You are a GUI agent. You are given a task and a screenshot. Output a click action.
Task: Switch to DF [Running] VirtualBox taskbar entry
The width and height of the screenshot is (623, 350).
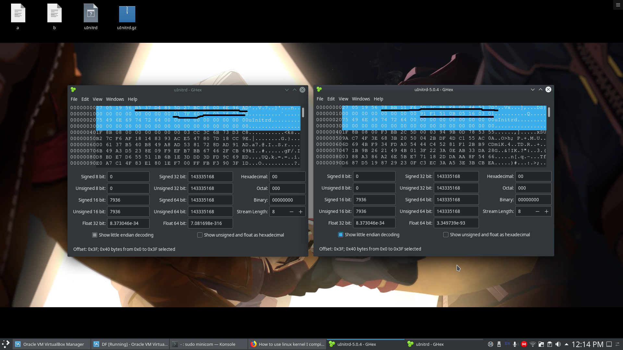pos(130,344)
